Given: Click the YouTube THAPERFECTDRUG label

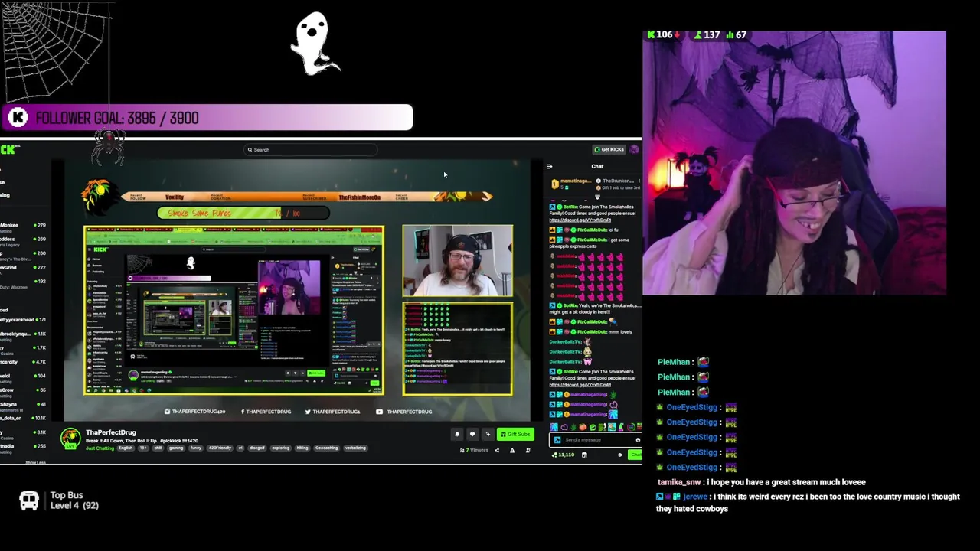Looking at the screenshot, I should 405,412.
